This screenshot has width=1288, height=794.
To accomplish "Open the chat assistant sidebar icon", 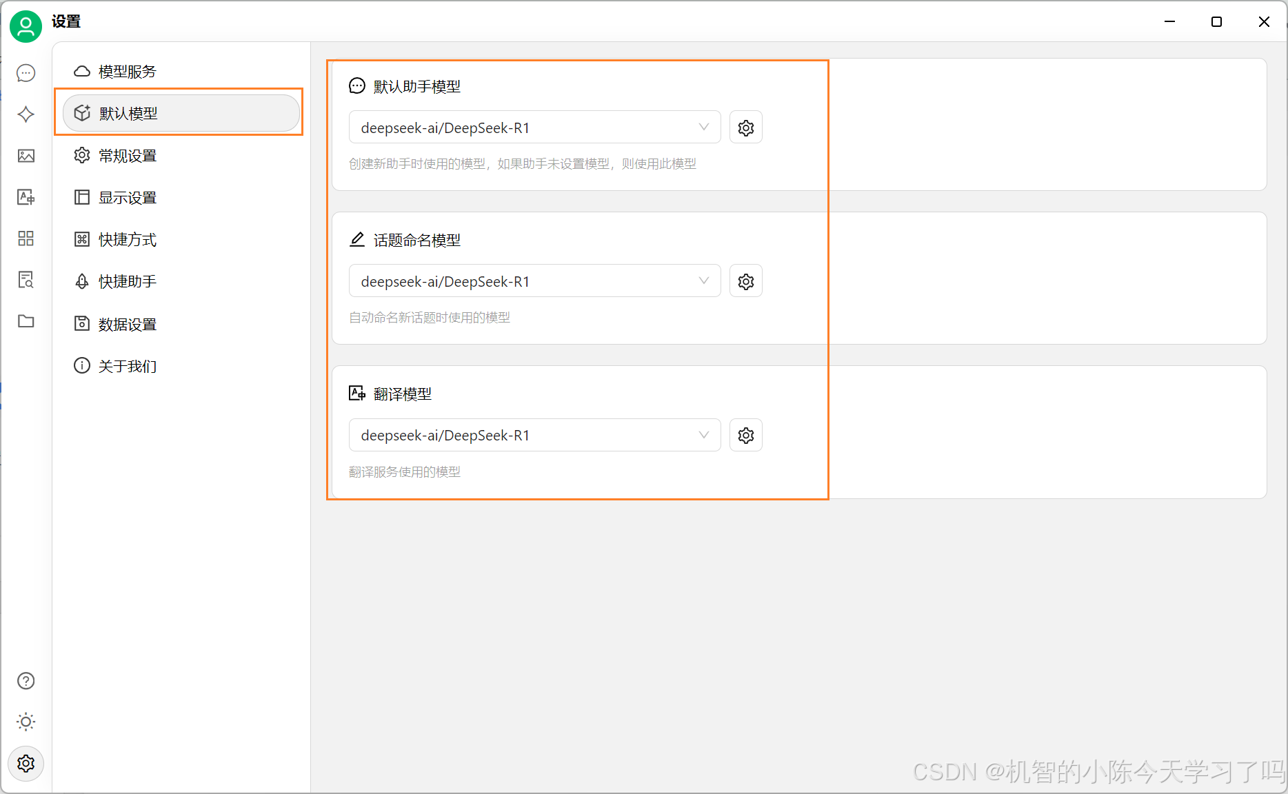I will tap(26, 73).
